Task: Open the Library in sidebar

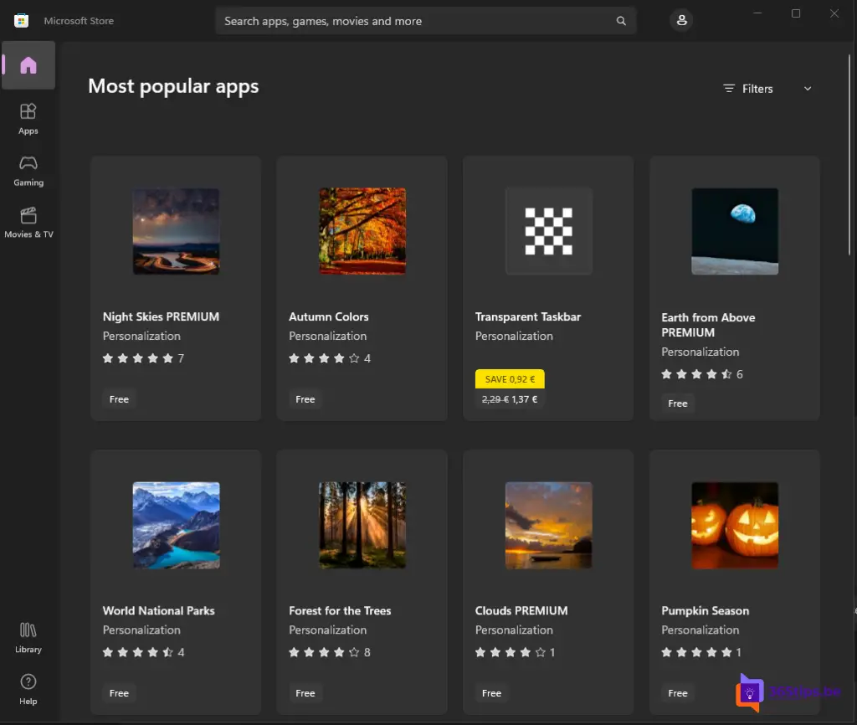Action: coord(28,636)
